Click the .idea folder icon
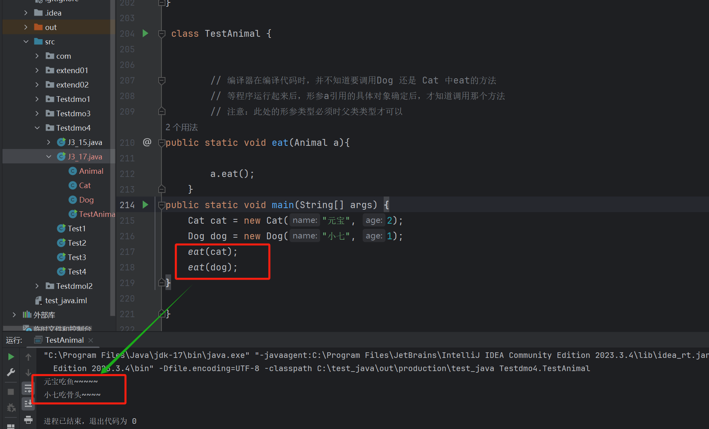The height and width of the screenshot is (429, 709). click(x=38, y=13)
